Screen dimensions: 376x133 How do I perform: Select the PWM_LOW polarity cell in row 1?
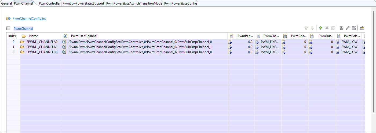[x=349, y=47]
